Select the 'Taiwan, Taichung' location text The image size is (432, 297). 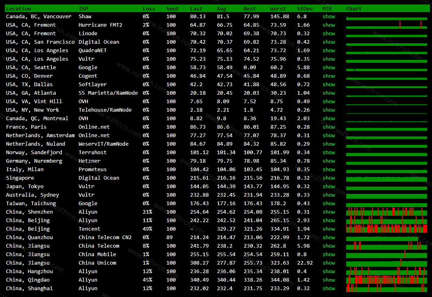[x=31, y=204]
